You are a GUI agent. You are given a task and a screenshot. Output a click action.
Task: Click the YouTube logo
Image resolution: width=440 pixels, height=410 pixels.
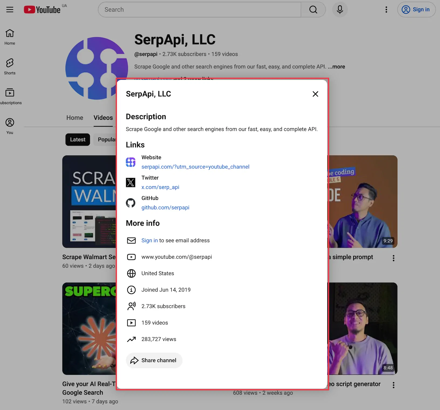click(x=42, y=10)
